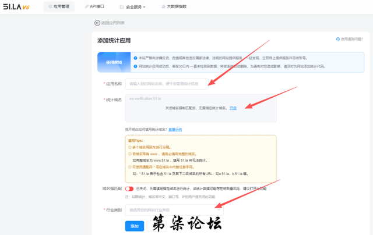373x235 pixels.
Task: Open the API接口 tab
Action: coord(97,7)
